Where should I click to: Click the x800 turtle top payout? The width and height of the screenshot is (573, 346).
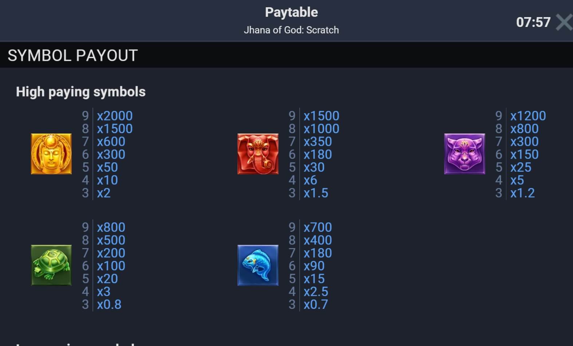(x=111, y=227)
